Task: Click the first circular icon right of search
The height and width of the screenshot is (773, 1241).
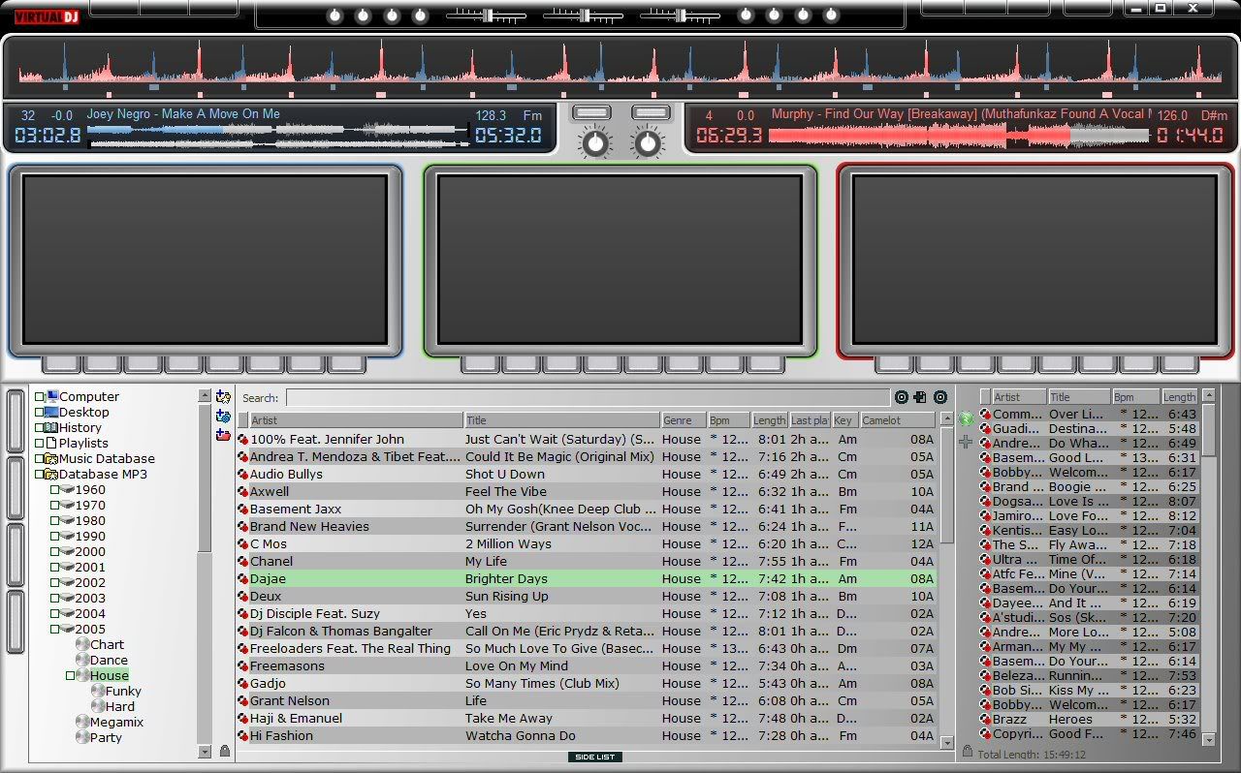Action: 902,397
